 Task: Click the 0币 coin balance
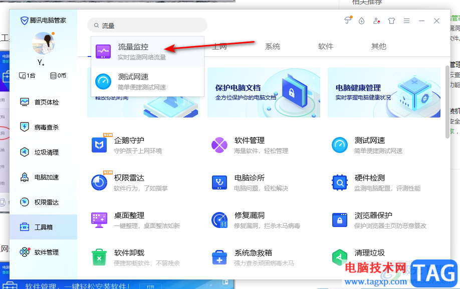coord(58,75)
